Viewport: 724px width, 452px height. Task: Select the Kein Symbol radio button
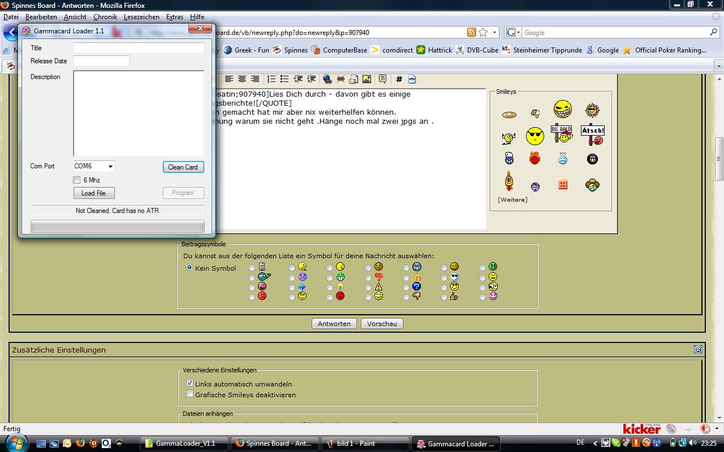pyautogui.click(x=189, y=268)
